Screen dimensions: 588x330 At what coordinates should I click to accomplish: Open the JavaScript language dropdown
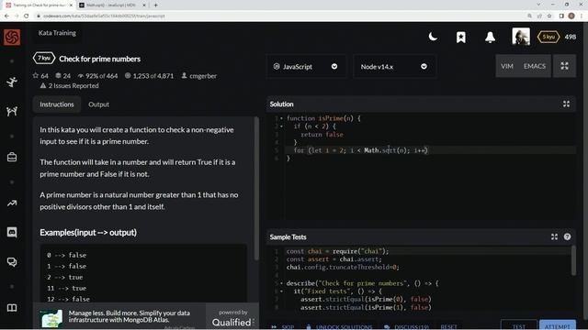[x=306, y=67]
